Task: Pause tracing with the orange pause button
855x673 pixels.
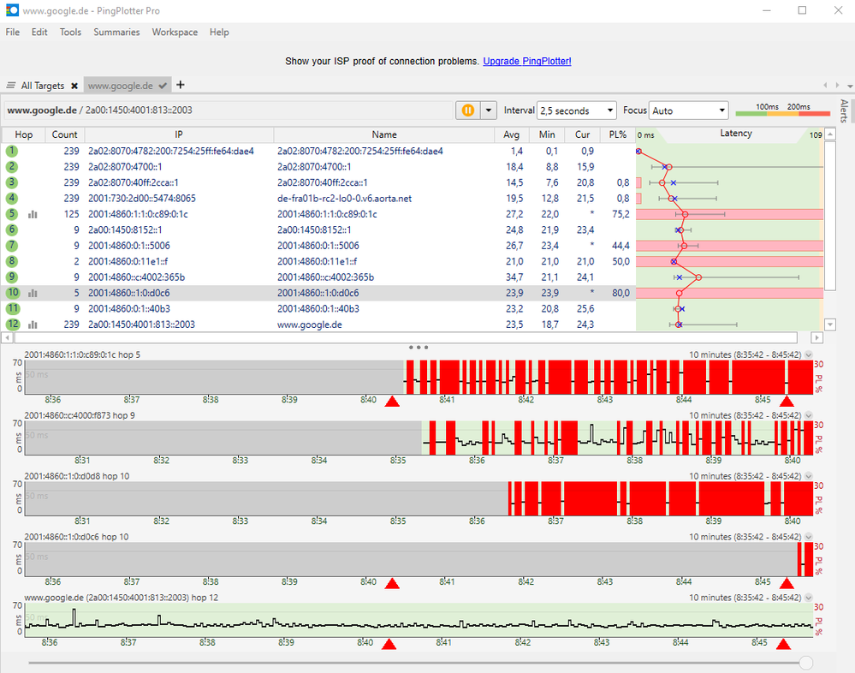Action: (468, 110)
